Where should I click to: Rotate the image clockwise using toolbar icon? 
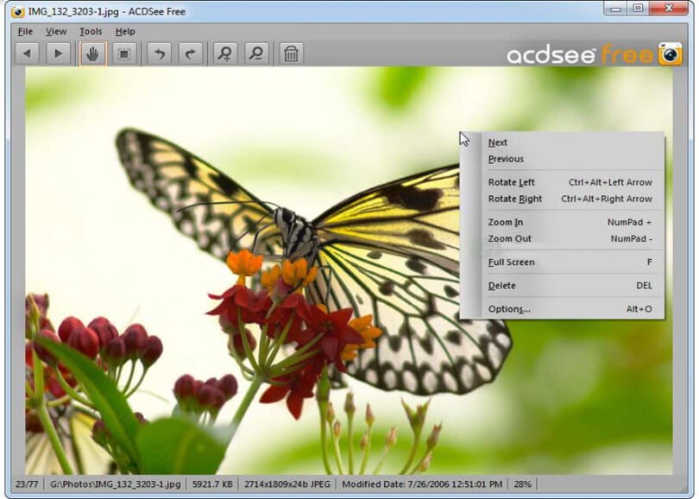192,54
